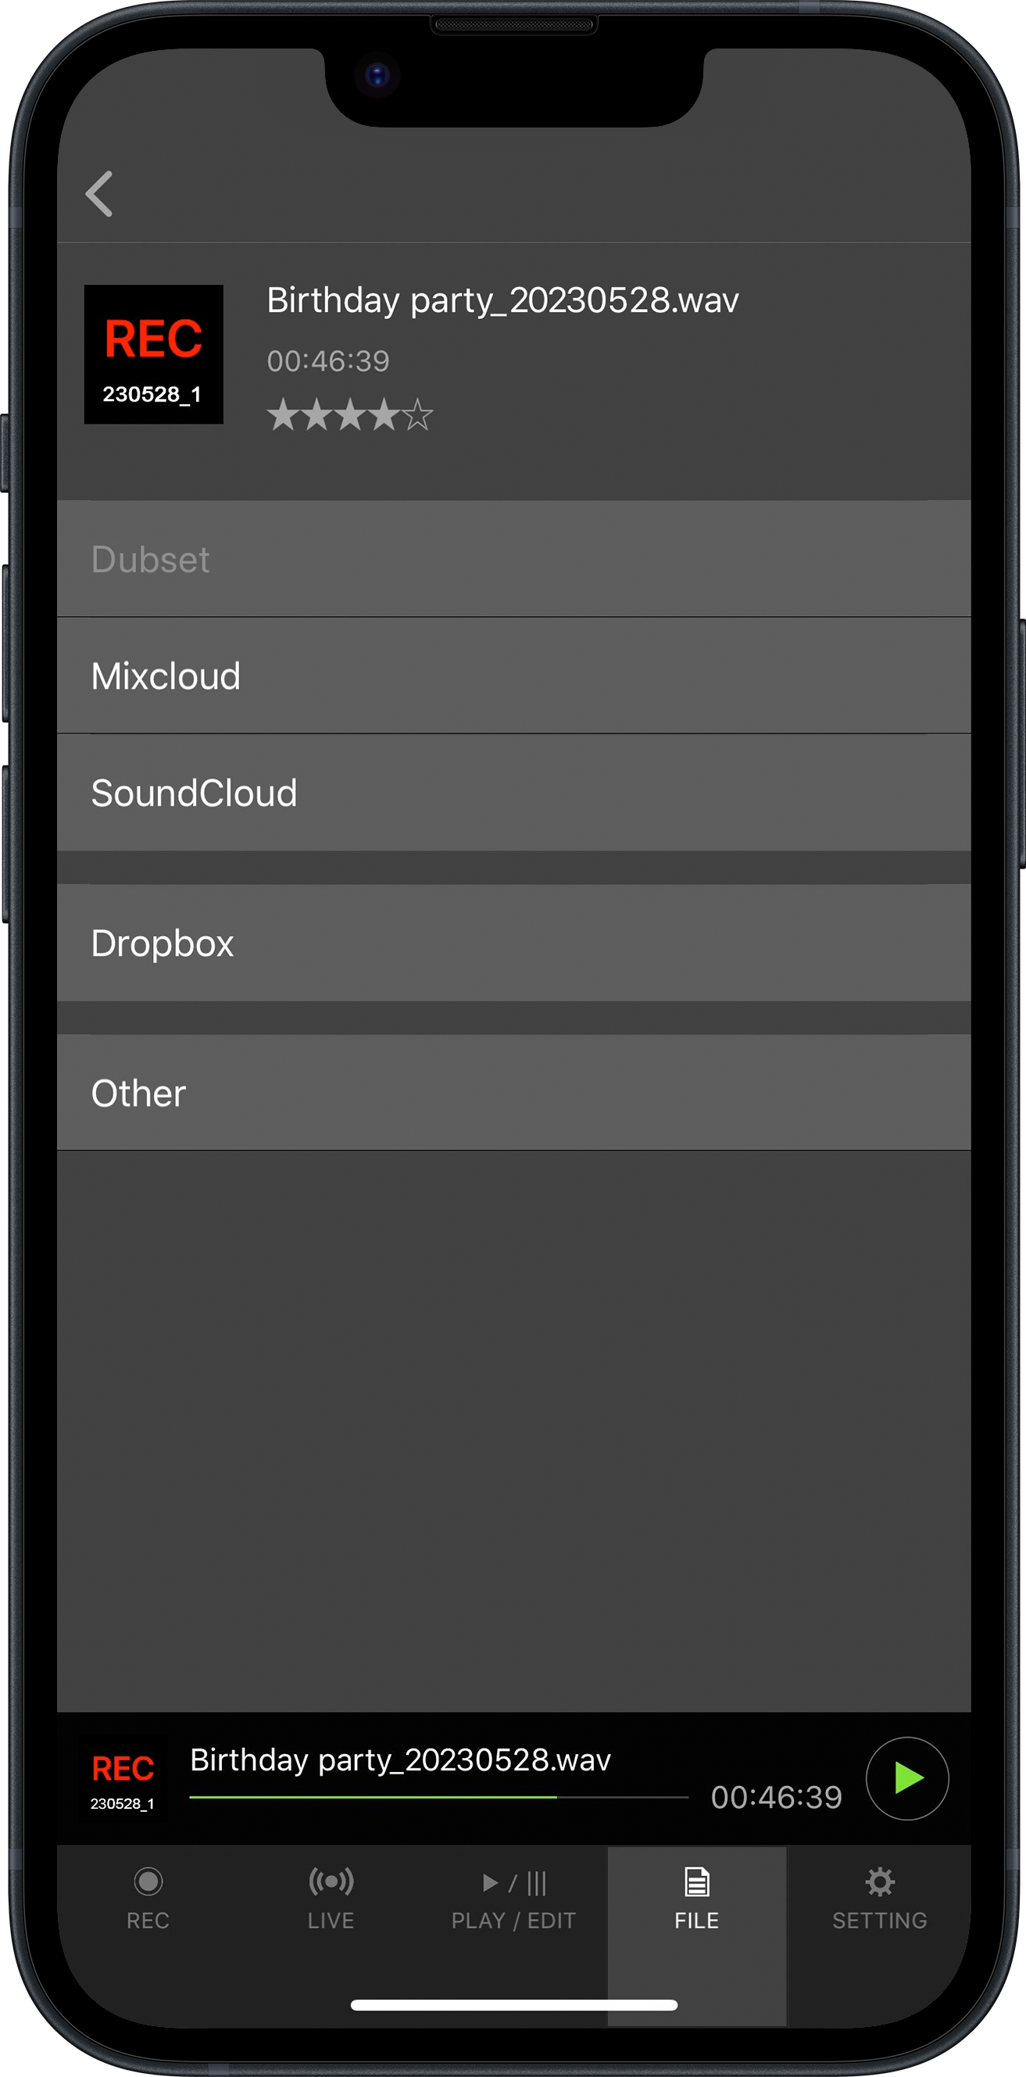The image size is (1026, 2077).
Task: Open the Other sharing options
Action: click(513, 1092)
